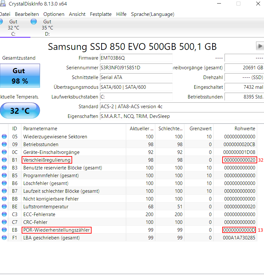Viewport: 264px width, 277px height.
Task: Select the D: drive tab at 35 °C
Action: 47,28
